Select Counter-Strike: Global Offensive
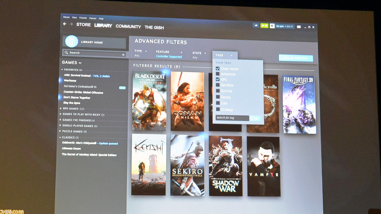This screenshot has width=381, height=214. click(x=83, y=92)
